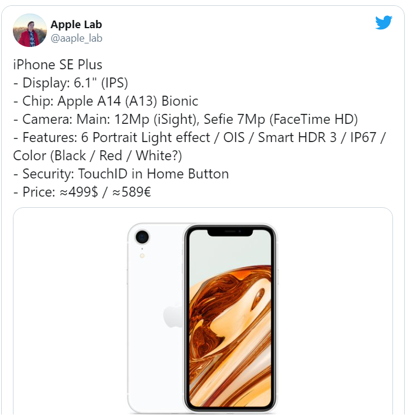Image resolution: width=420 pixels, height=415 pixels.
Task: Visit the @aaple_lab handle link
Action: coord(77,38)
